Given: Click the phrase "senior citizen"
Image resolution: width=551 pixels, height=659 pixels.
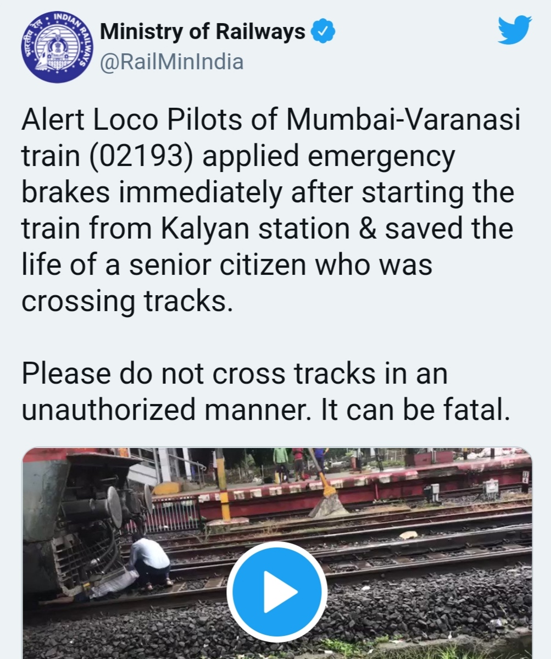Looking at the screenshot, I should click(218, 265).
